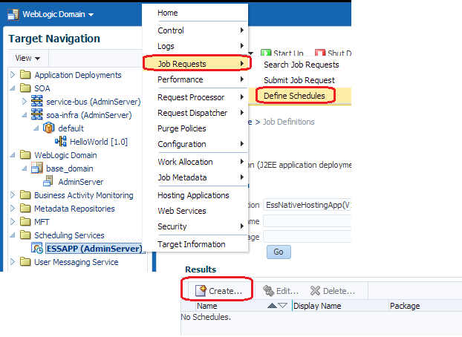This screenshot has height=337, width=462.
Task: Click the base_domain icon in tree
Action: [38, 168]
